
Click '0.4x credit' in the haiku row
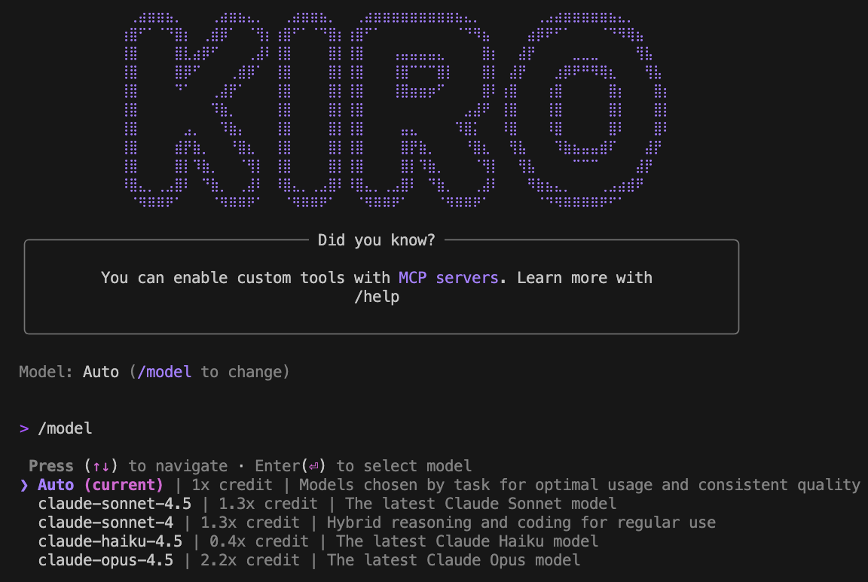259,541
